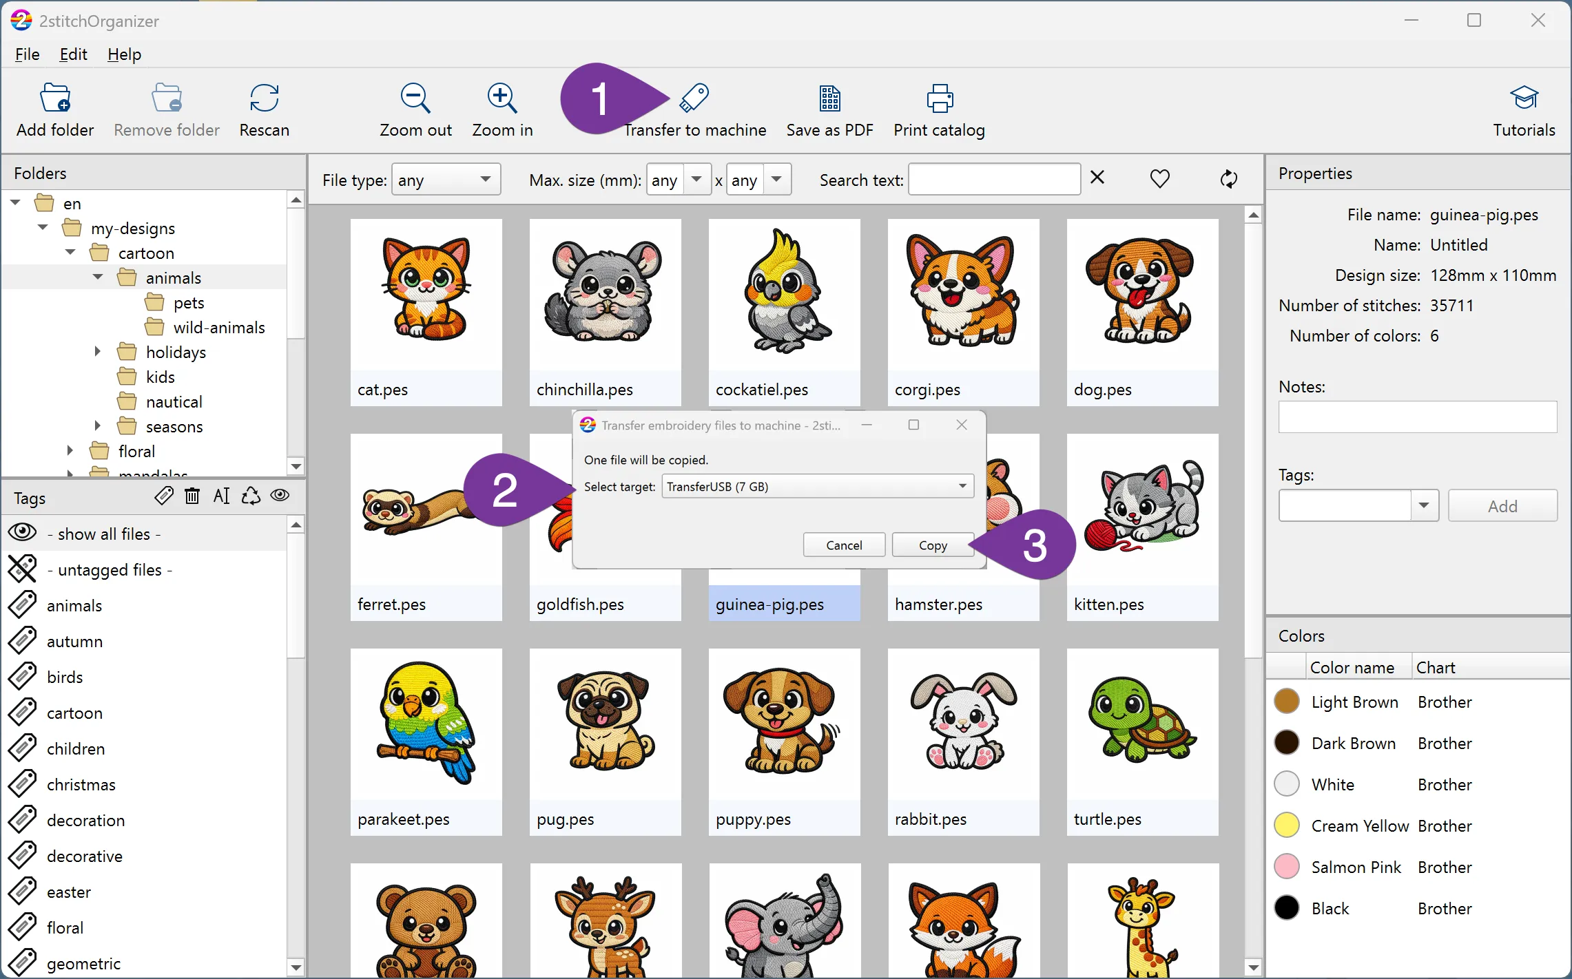Filter by the floral tag
The height and width of the screenshot is (979, 1572).
coord(145,927)
